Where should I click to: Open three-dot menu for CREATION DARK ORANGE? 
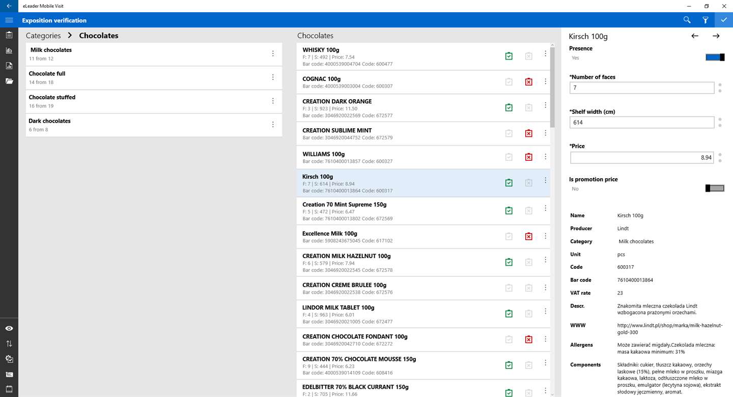pos(545,105)
